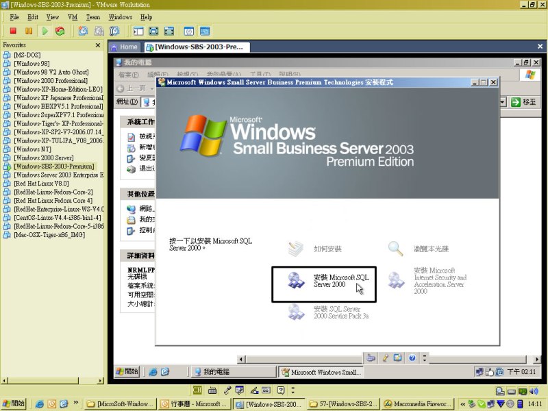Screen dimensions: 548x411
Task: Open the Team menu
Action: (x=93, y=17)
